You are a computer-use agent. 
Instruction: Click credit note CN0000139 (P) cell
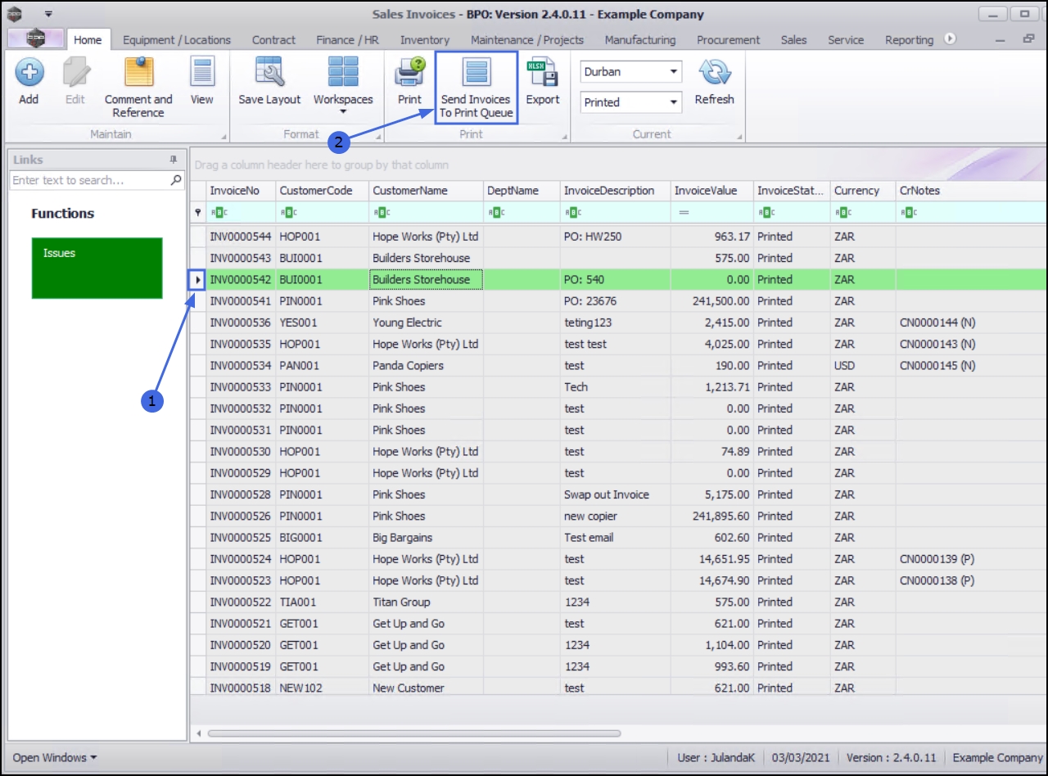(x=971, y=559)
